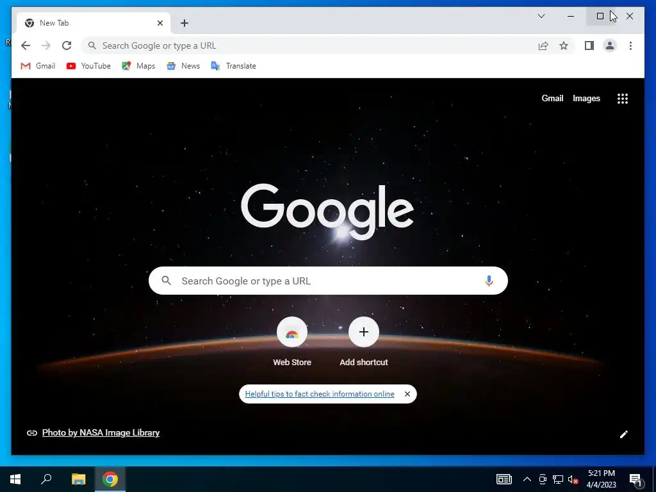Open the Maps bookmark
This screenshot has width=656, height=492.
point(138,66)
